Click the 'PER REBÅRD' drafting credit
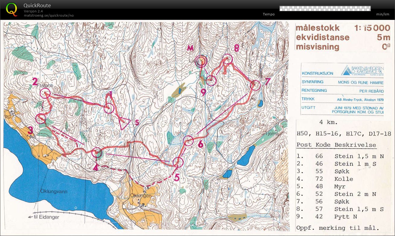The image size is (395, 236). (371, 91)
